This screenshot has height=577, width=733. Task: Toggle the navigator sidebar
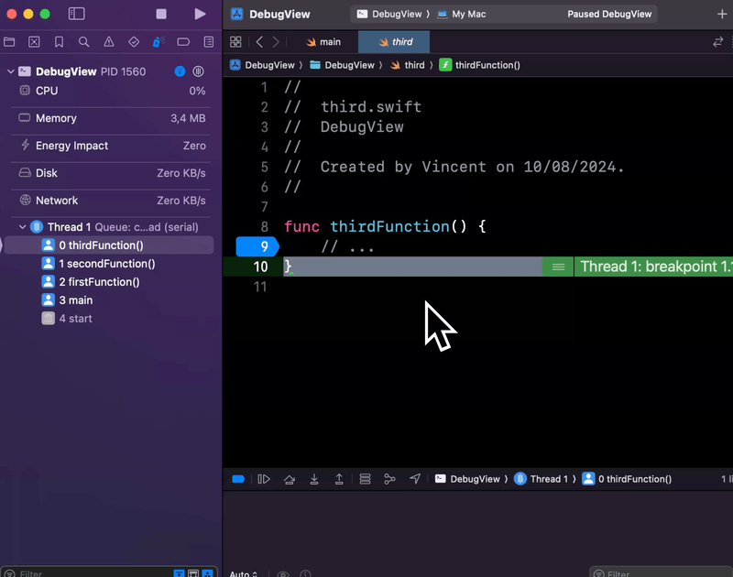pyautogui.click(x=77, y=14)
